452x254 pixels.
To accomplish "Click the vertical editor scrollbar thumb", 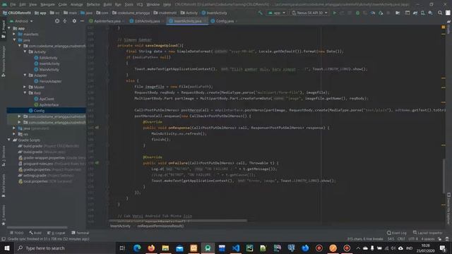I will point(444,176).
